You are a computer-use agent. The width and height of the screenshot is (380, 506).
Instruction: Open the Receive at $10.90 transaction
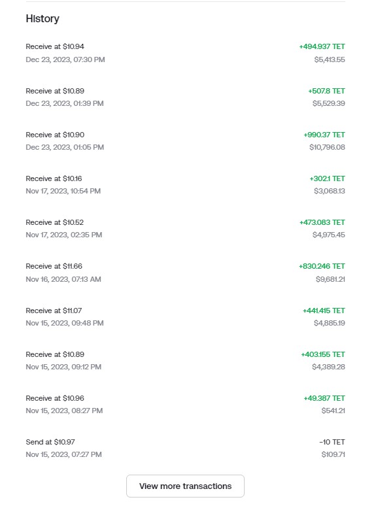pyautogui.click(x=185, y=141)
